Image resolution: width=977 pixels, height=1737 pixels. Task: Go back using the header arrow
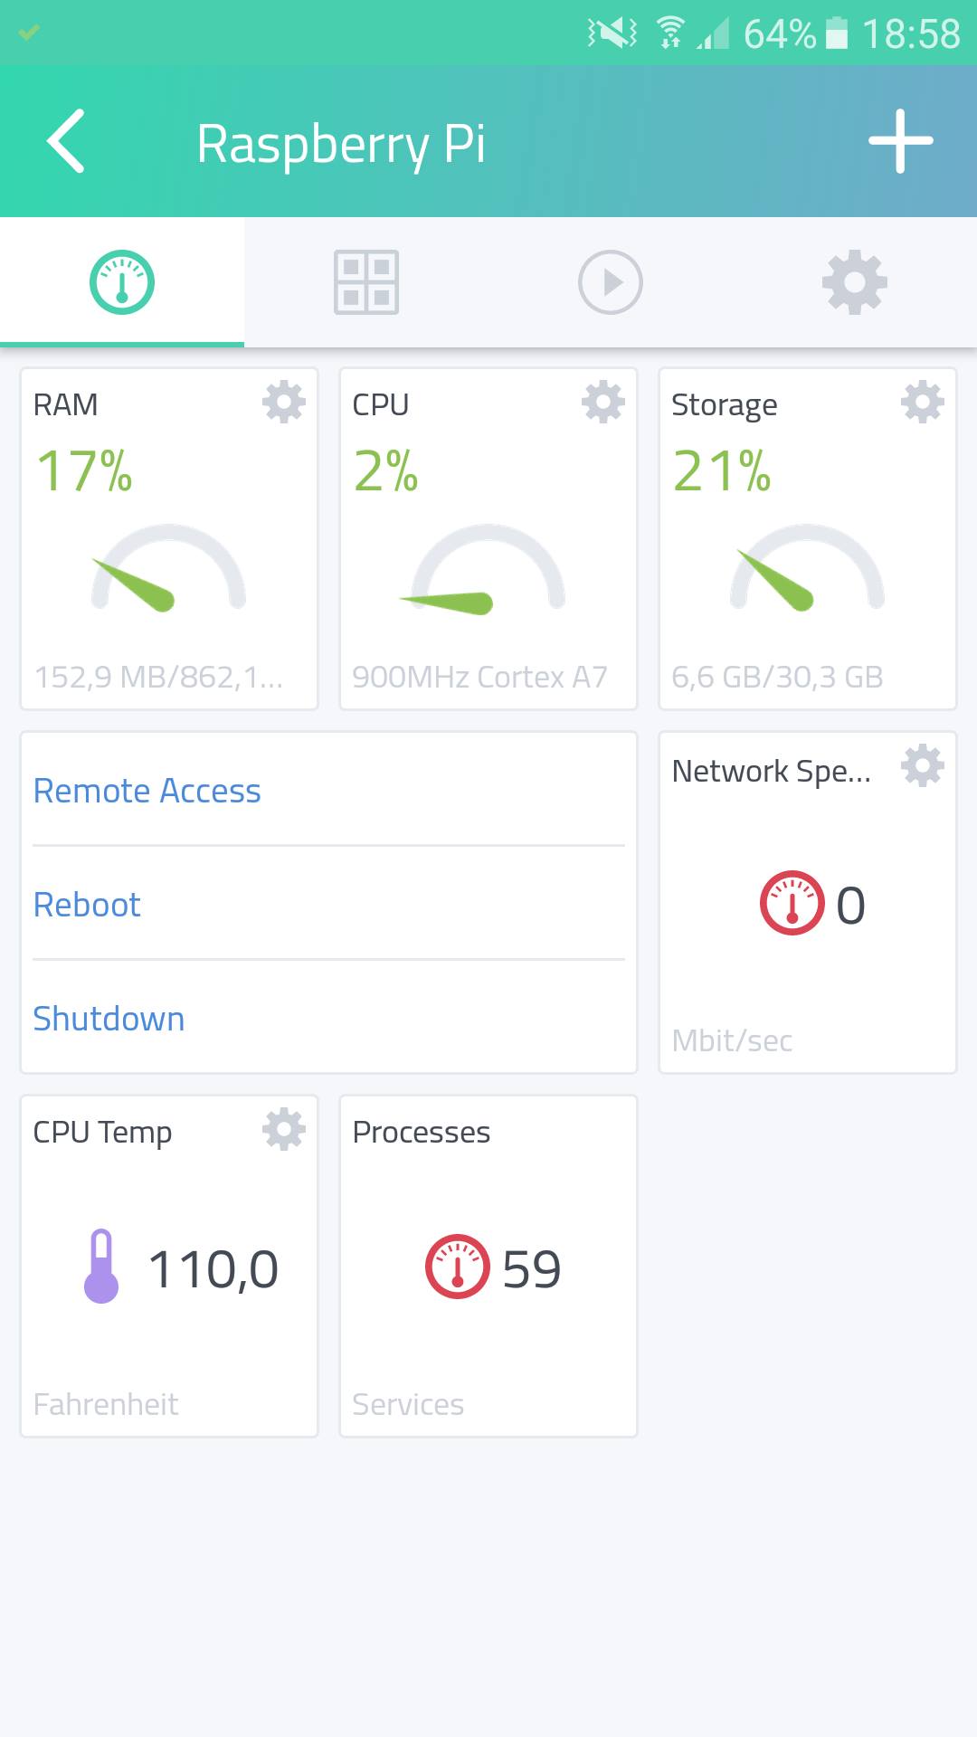[x=66, y=141]
